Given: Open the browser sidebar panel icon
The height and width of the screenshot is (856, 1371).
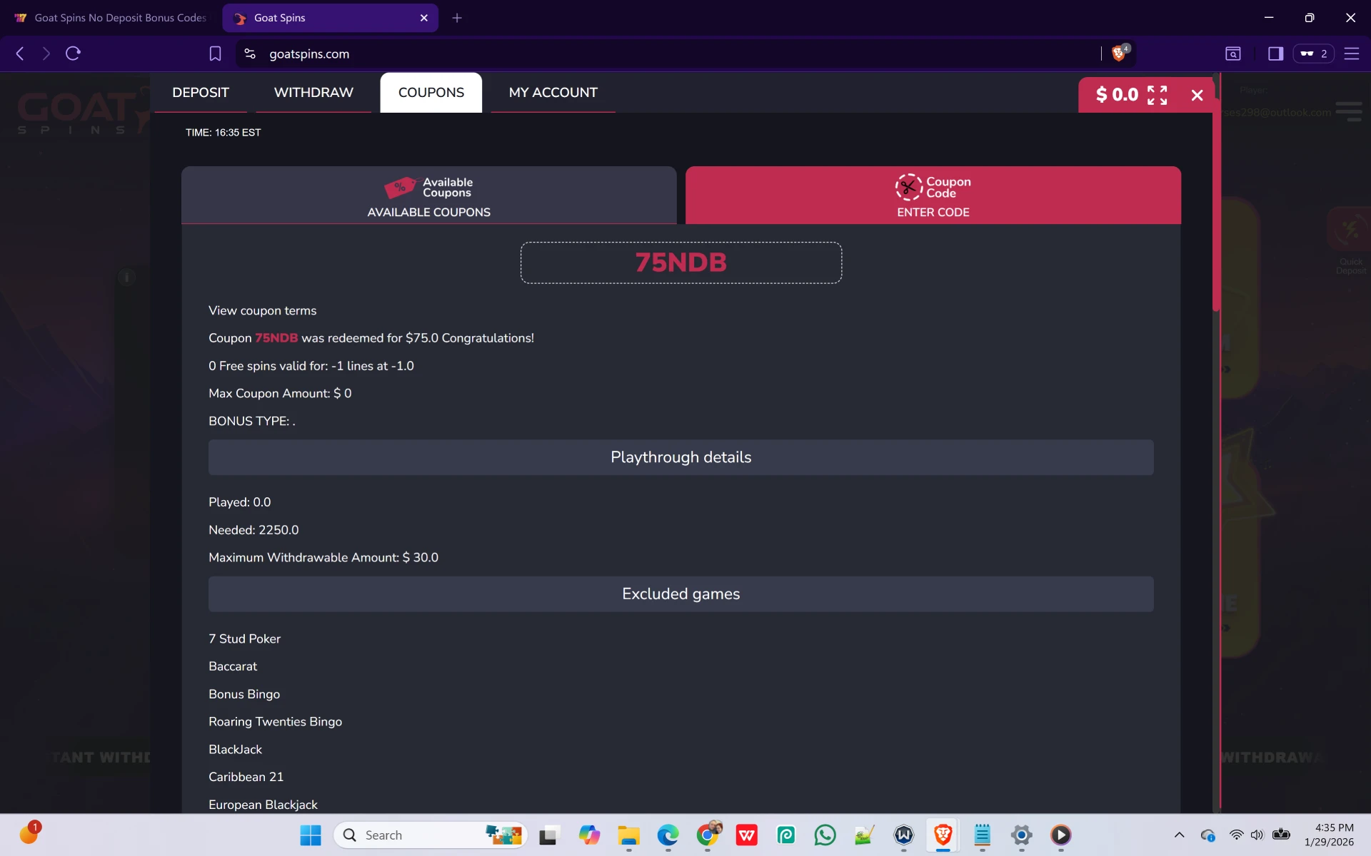Looking at the screenshot, I should tap(1275, 53).
